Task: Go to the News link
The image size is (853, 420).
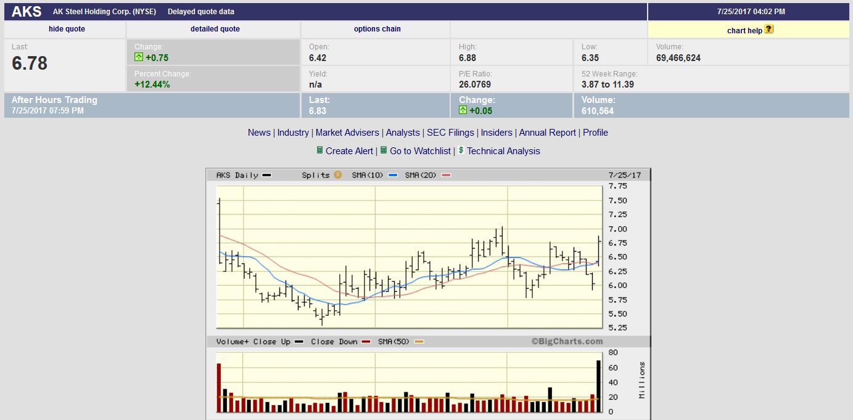Action: tap(259, 133)
